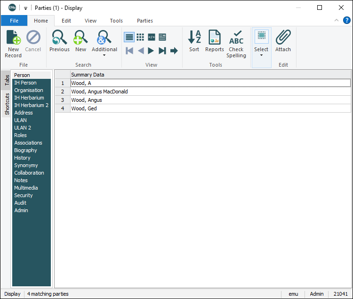Open the Reports tool
Viewport: 353px width, 299px height.
click(215, 38)
